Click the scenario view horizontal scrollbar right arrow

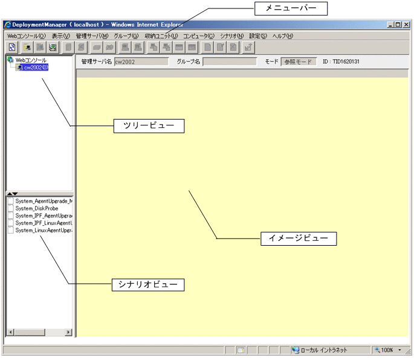[x=68, y=332]
